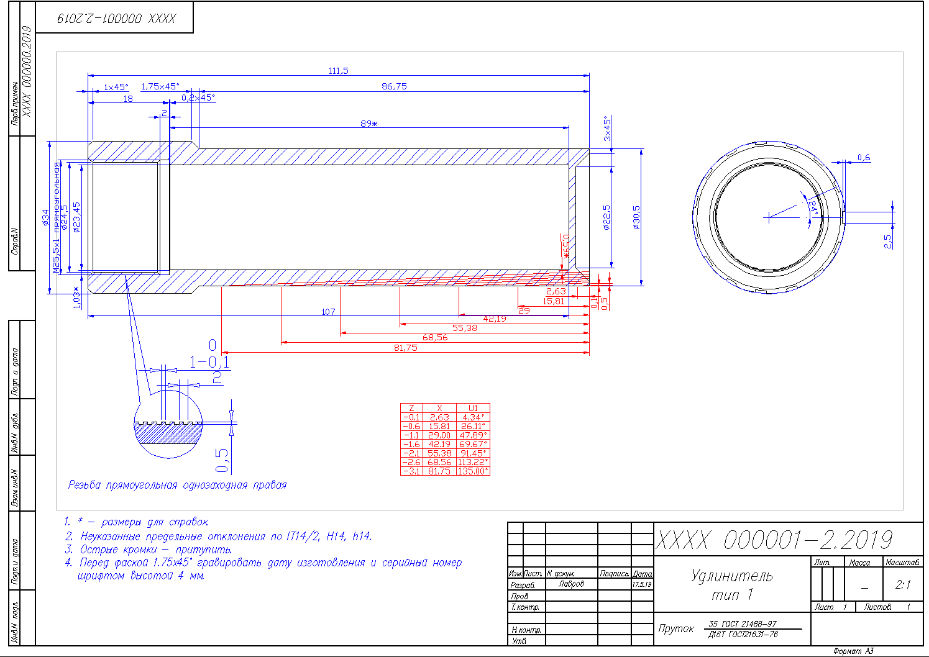Select scale value "2:1"
The width and height of the screenshot is (929, 657).
903,584
